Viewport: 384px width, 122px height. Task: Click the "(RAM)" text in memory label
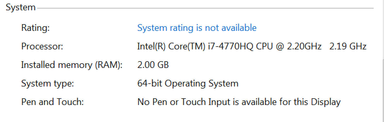(108, 65)
